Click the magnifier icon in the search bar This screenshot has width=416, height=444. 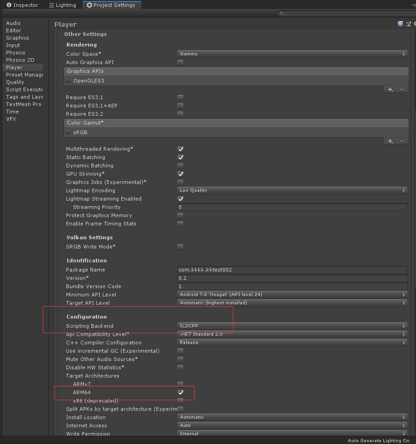click(281, 13)
